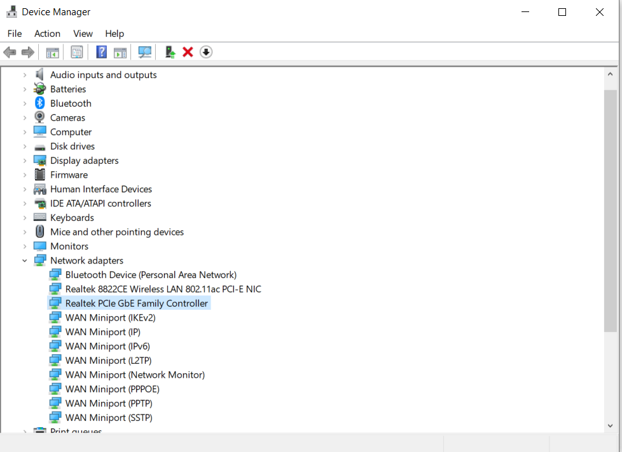This screenshot has width=622, height=452.
Task: Click Scan for hardware changes icon
Action: pyautogui.click(x=145, y=52)
